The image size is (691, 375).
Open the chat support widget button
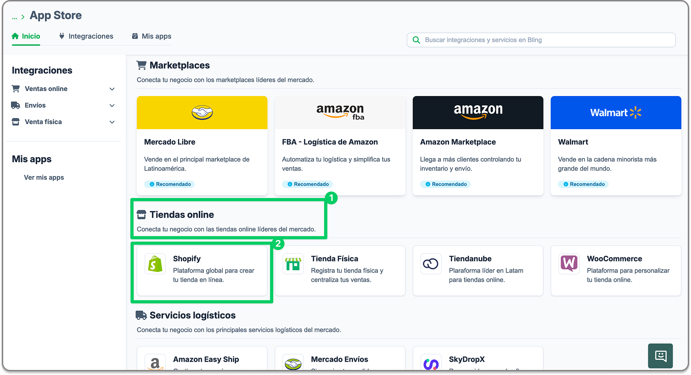point(661,356)
